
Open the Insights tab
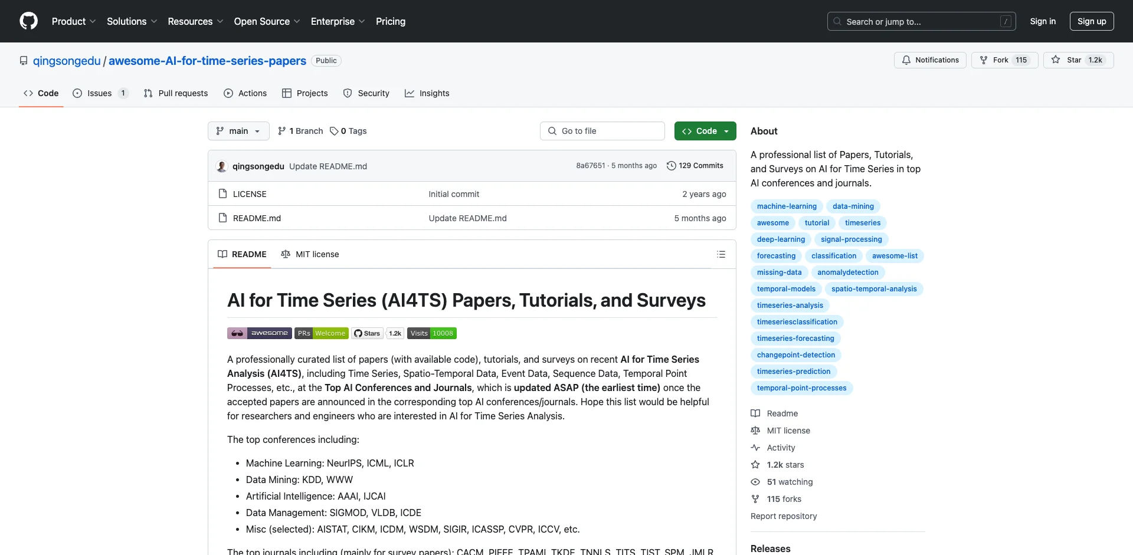tap(427, 93)
